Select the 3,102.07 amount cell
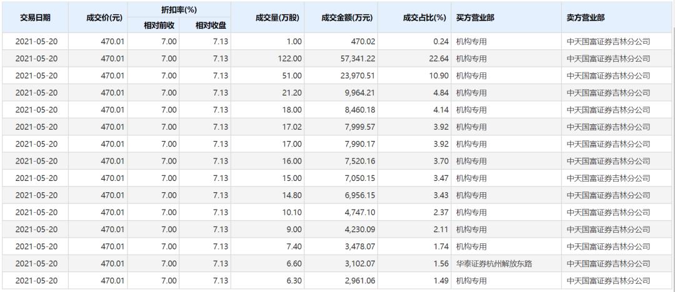Screen dimensions: 675x292 pyautogui.click(x=359, y=264)
